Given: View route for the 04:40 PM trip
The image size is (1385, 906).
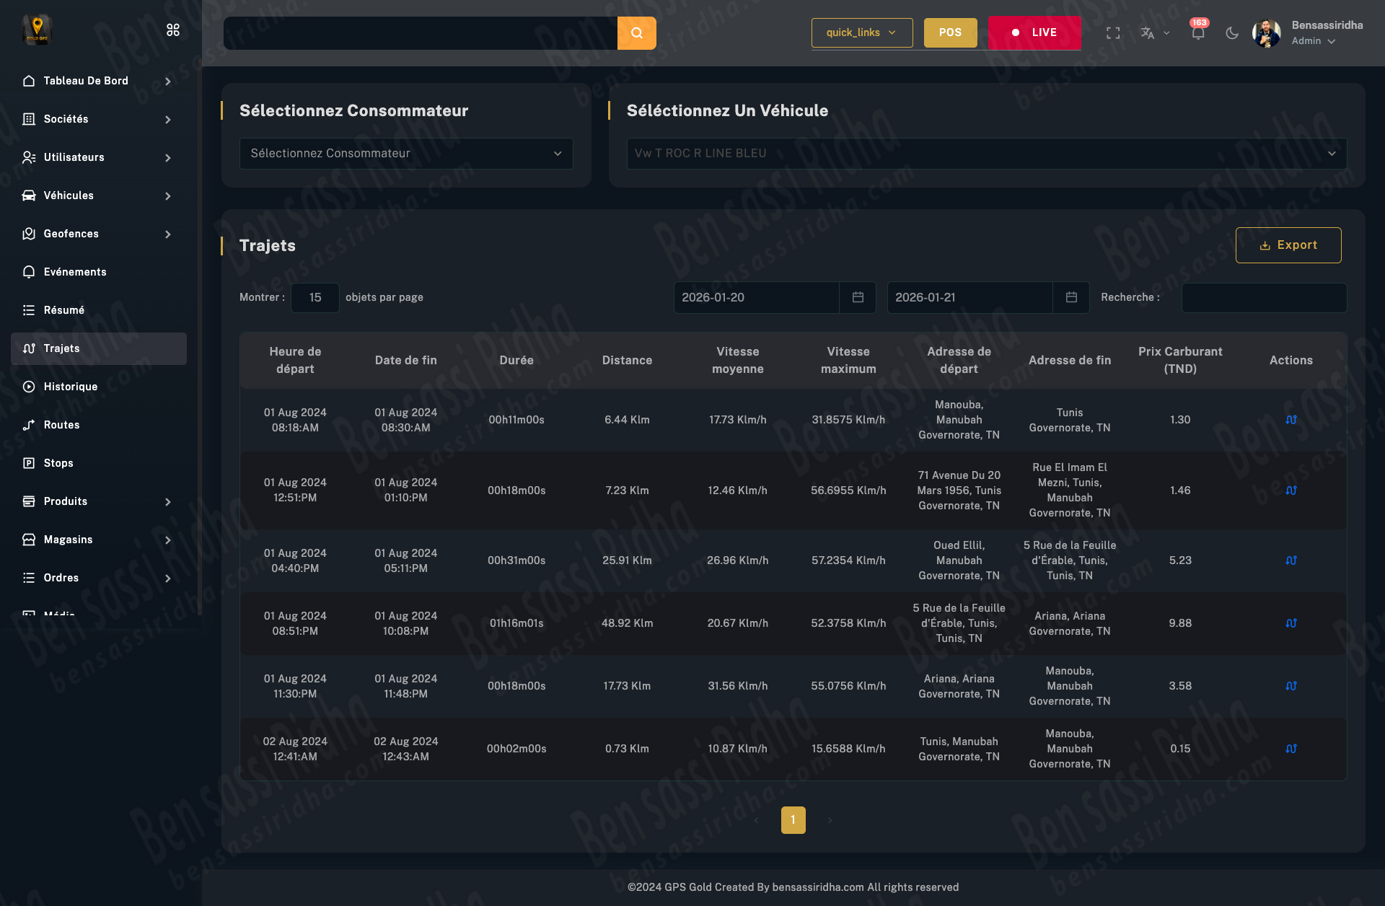Looking at the screenshot, I should [1291, 560].
